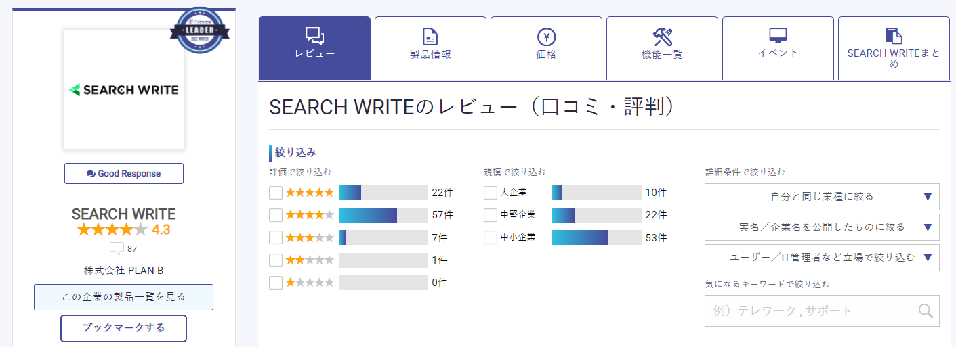Click the magnifier icon in keyword search
The height and width of the screenshot is (347, 956).
coord(926,310)
